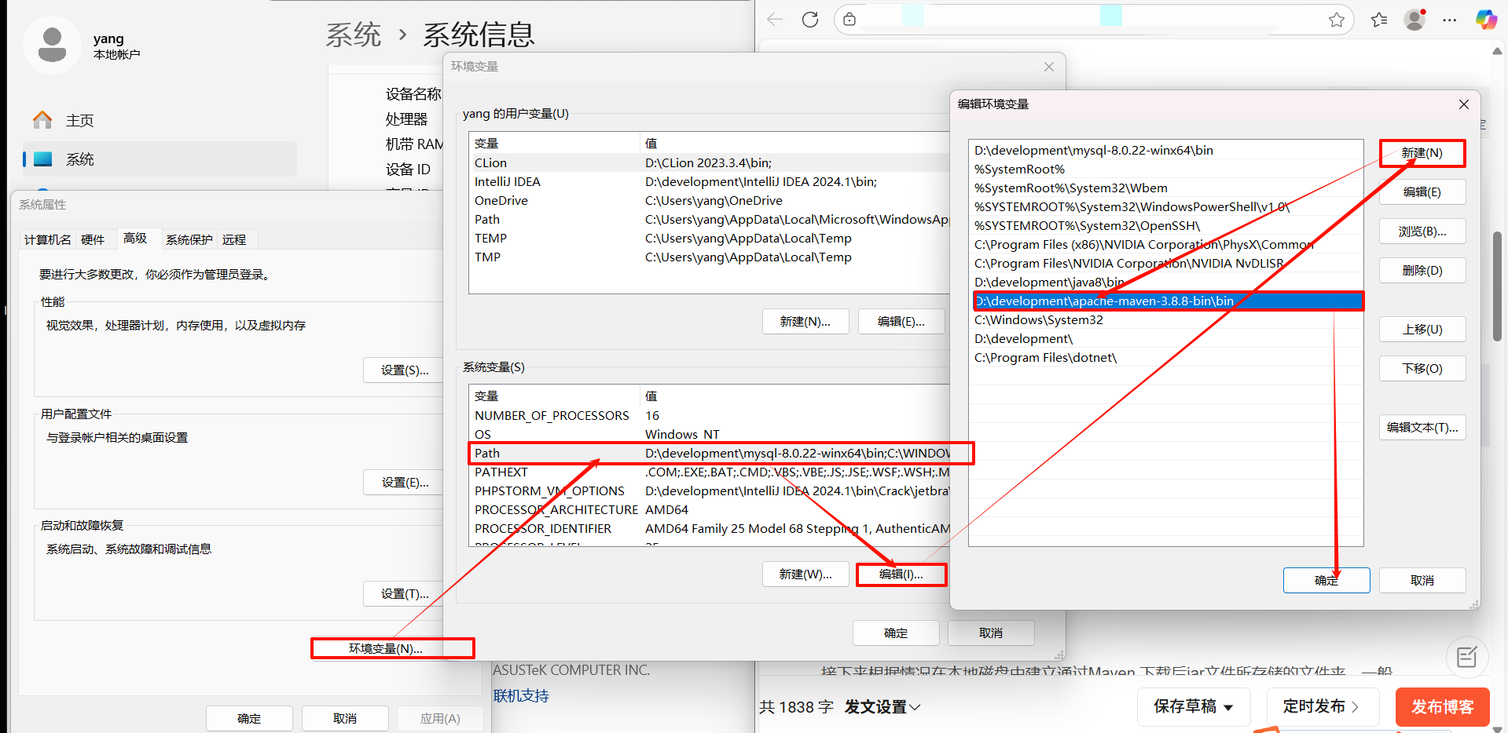Click 编辑(E) in 编辑环境变量 dialog

pyautogui.click(x=1422, y=192)
